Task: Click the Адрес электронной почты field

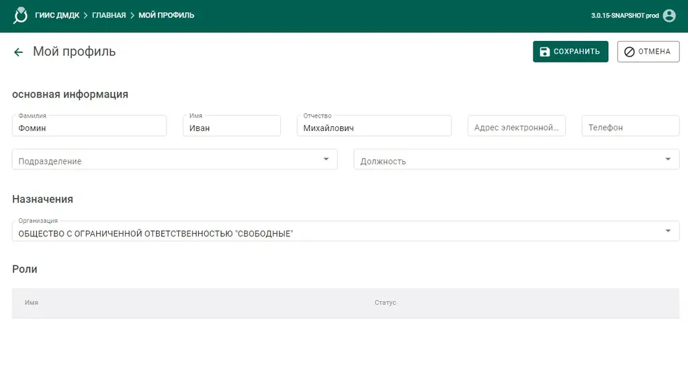Action: 516,128
